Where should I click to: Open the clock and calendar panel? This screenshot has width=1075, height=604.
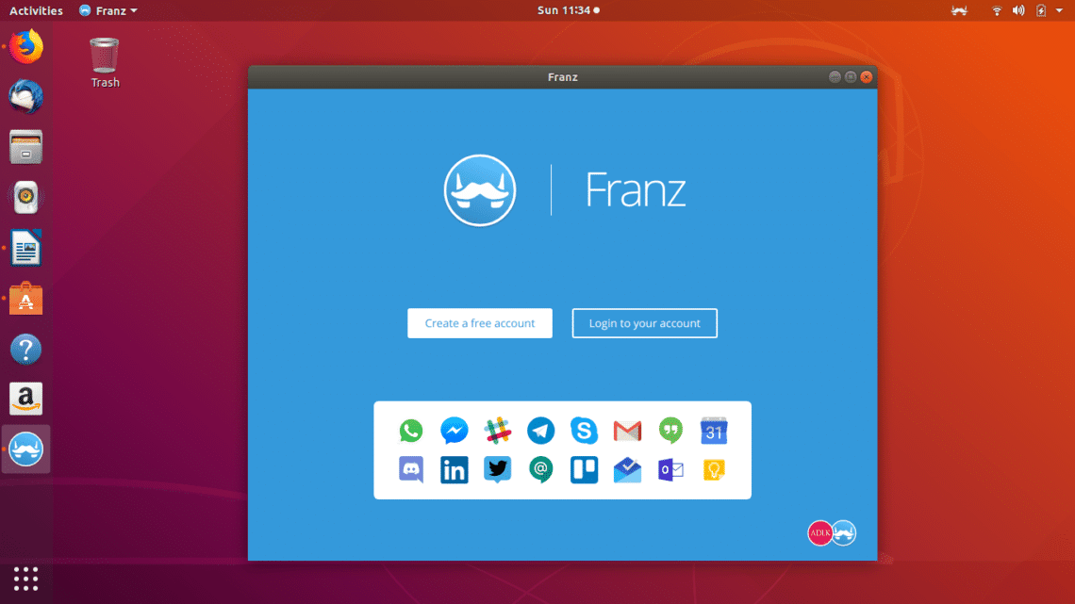point(566,10)
